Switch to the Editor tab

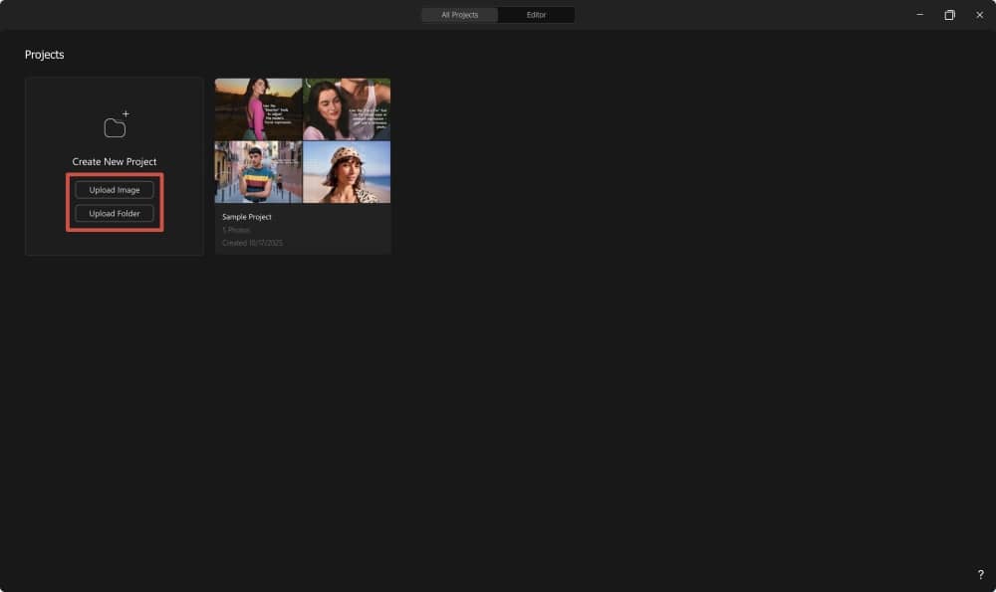(x=537, y=14)
